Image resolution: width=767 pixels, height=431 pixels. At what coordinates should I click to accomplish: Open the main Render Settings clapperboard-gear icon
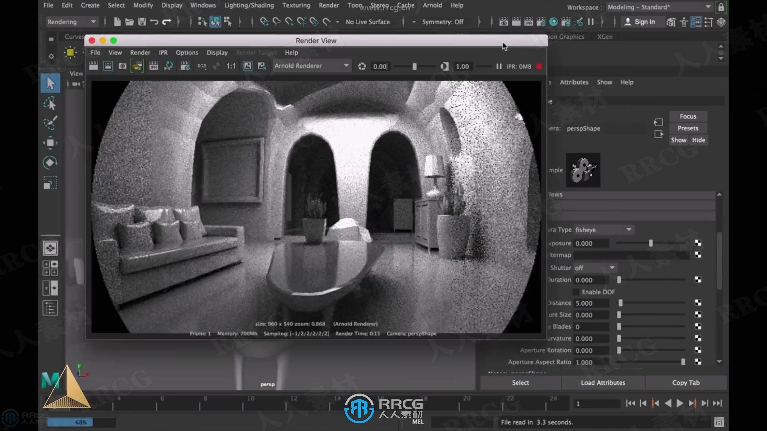541,22
